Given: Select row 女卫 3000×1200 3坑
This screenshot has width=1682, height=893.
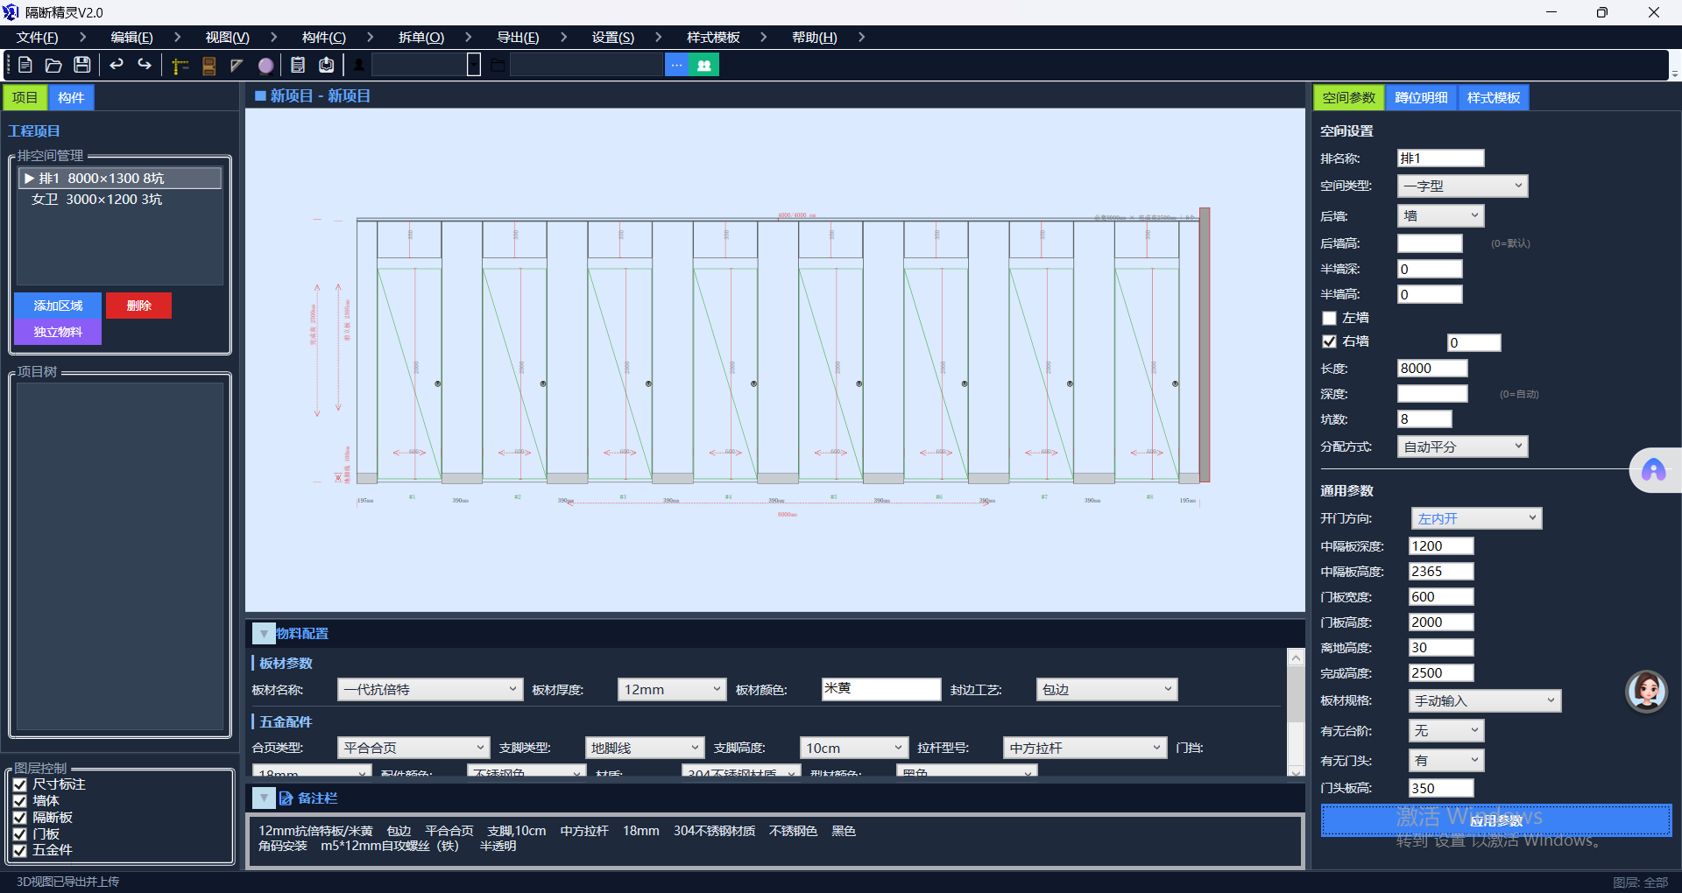Looking at the screenshot, I should tap(120, 200).
